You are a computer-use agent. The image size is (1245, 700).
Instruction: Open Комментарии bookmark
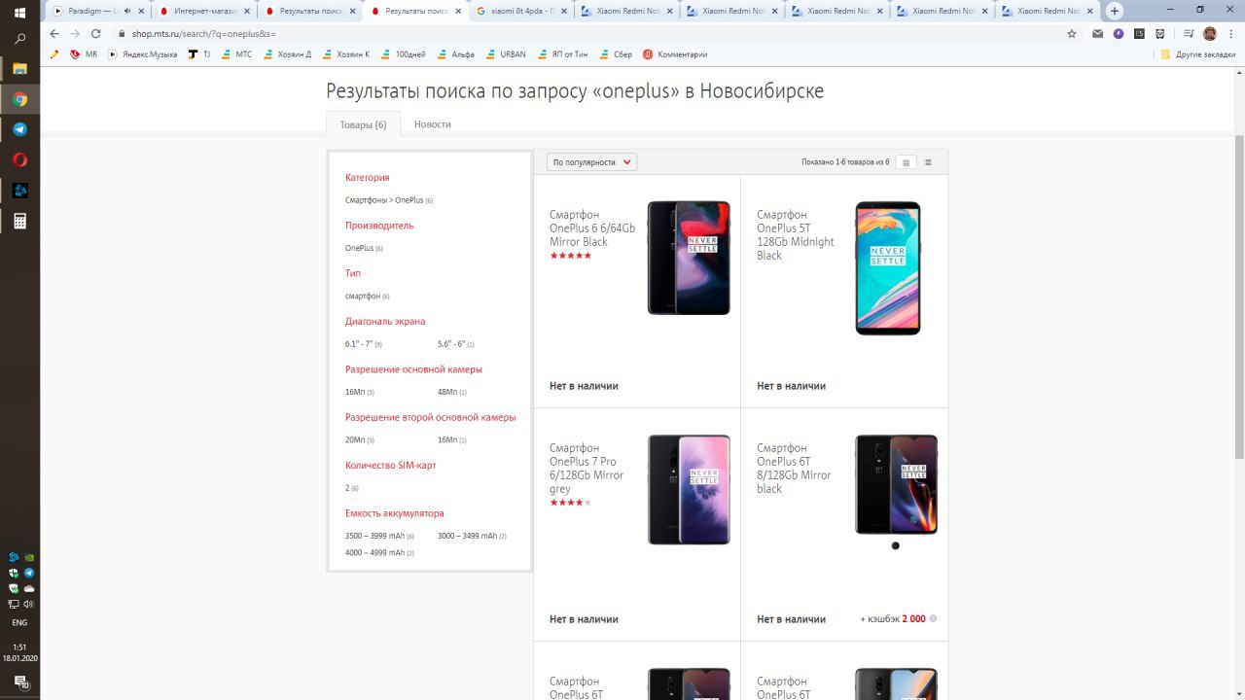pos(675,54)
